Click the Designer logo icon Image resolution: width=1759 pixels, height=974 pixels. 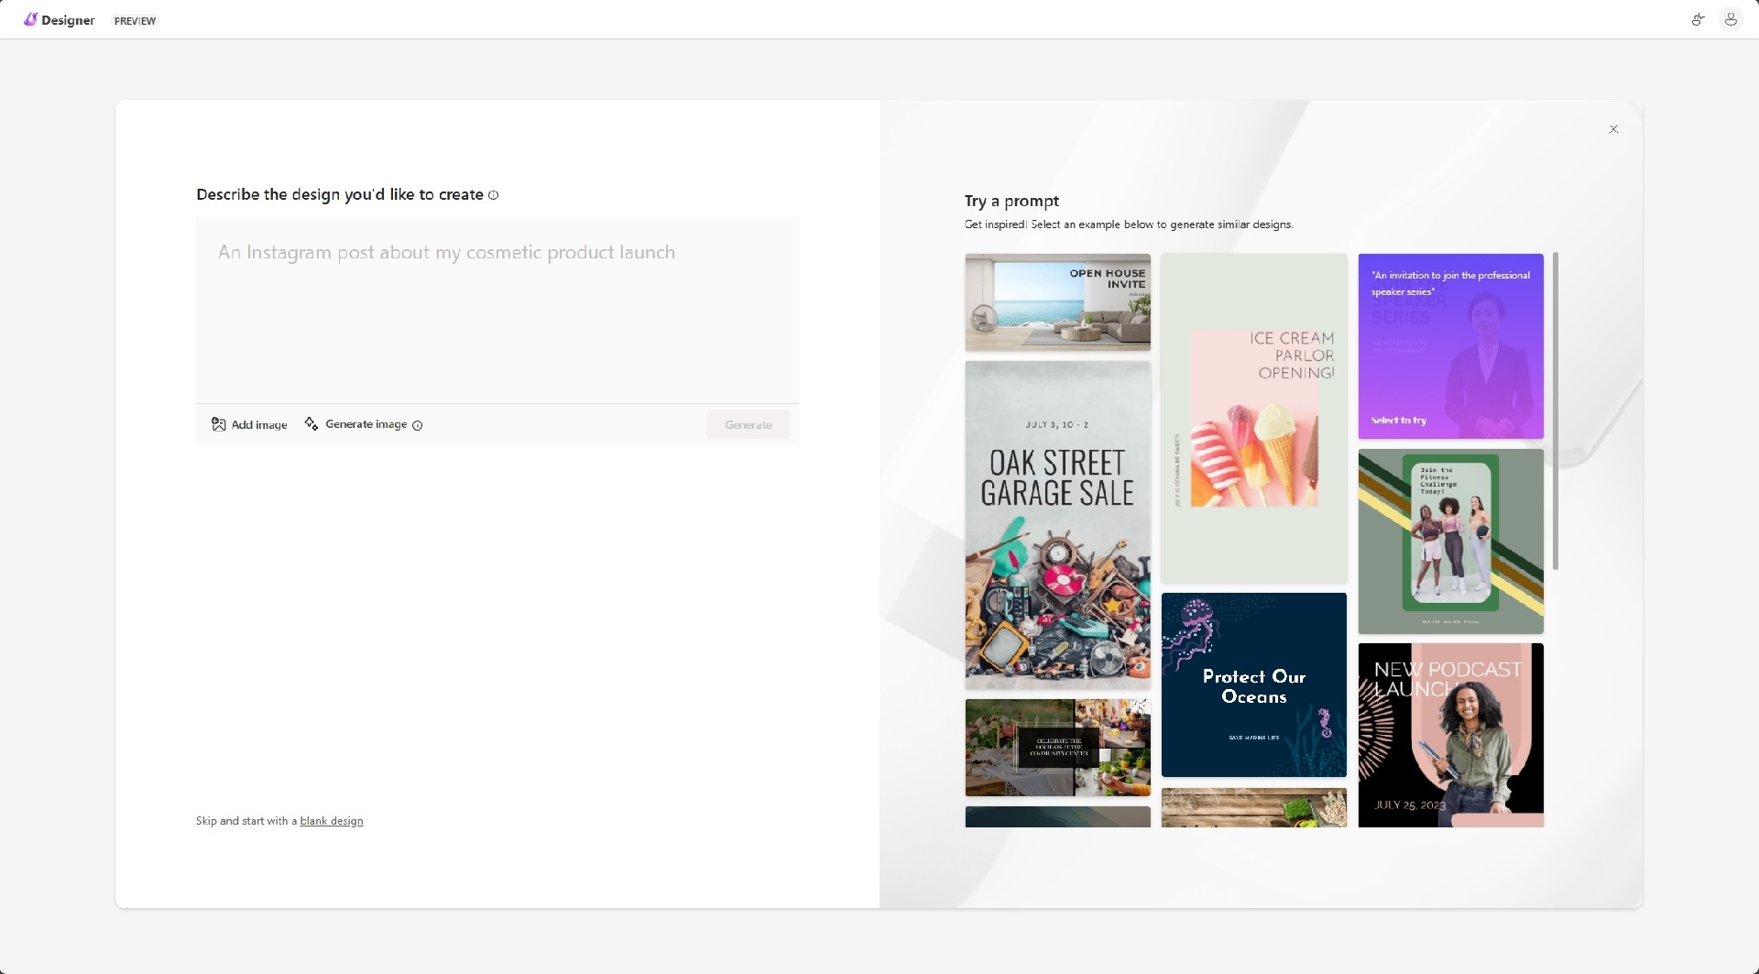point(30,19)
